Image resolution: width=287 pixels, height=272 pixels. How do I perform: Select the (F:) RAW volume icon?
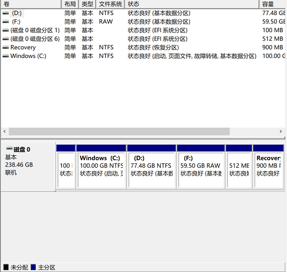(x=6, y=22)
